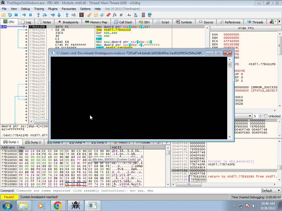Open the Plugins menu
Image resolution: width=282 pixels, height=211 pixels.
pos(53,9)
